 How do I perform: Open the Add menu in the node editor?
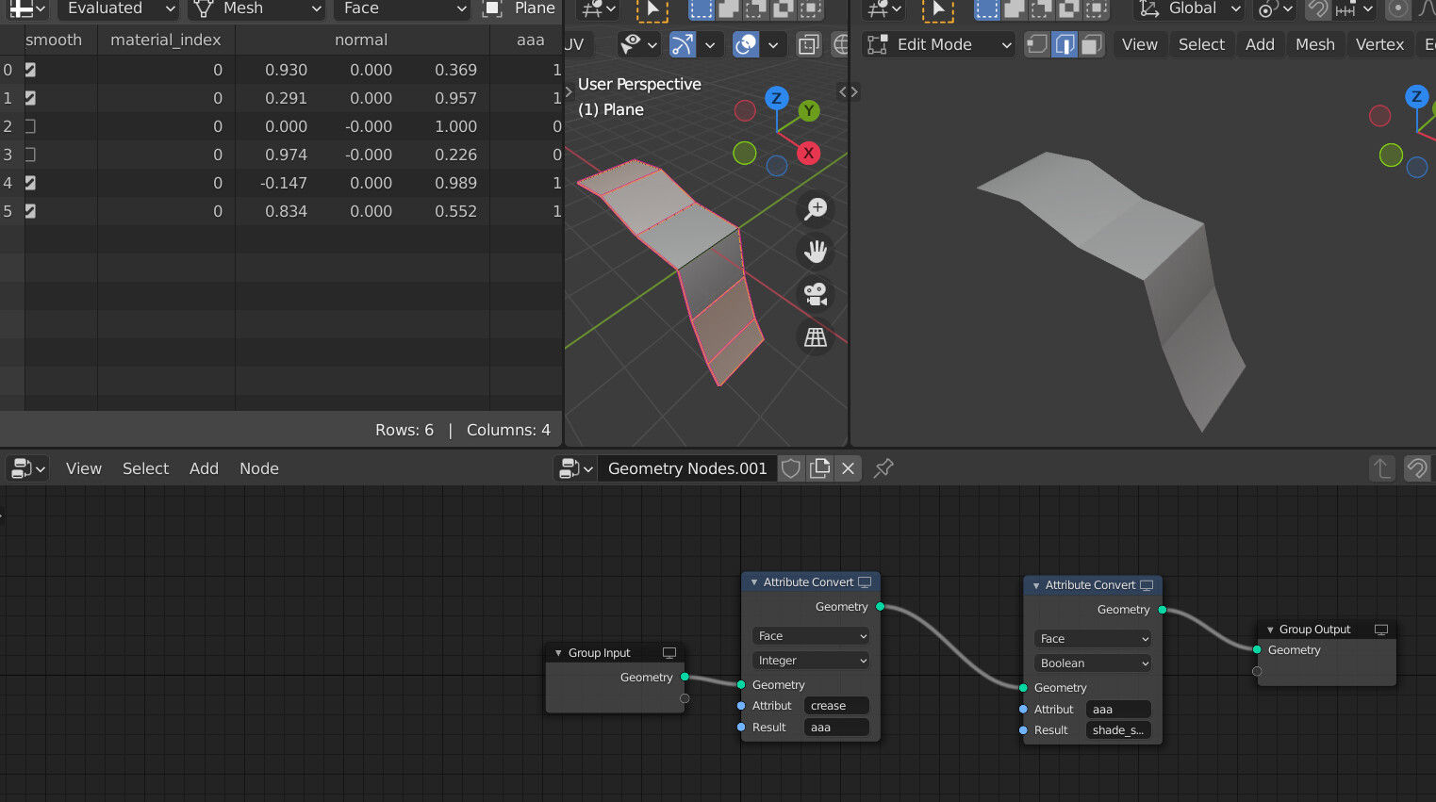[x=204, y=468]
